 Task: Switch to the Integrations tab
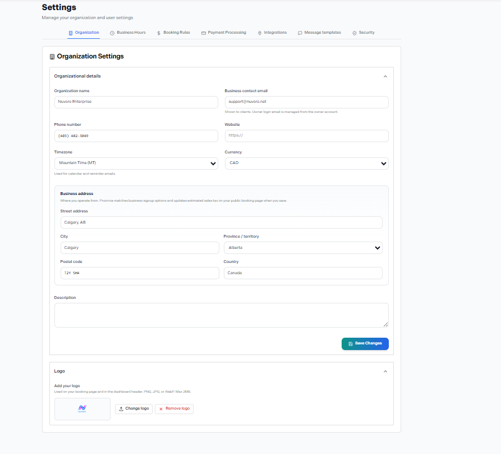(272, 33)
